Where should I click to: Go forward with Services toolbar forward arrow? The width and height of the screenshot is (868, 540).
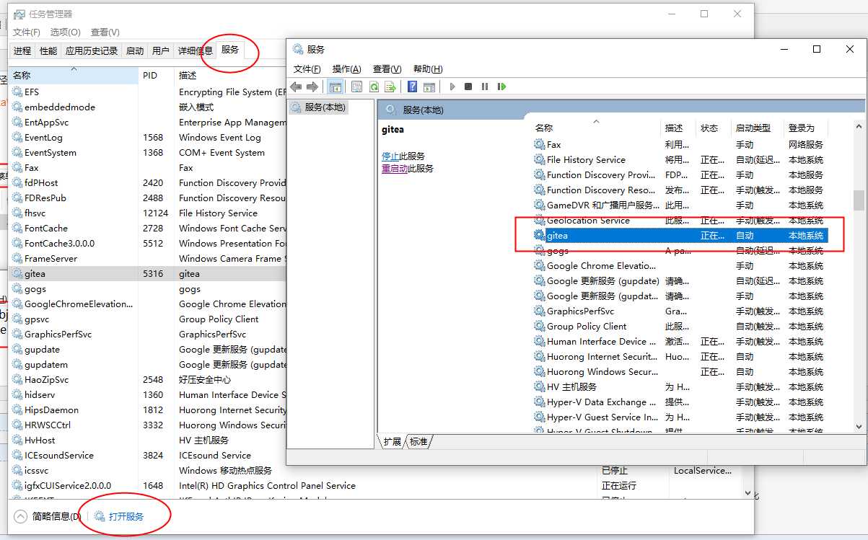(x=312, y=87)
